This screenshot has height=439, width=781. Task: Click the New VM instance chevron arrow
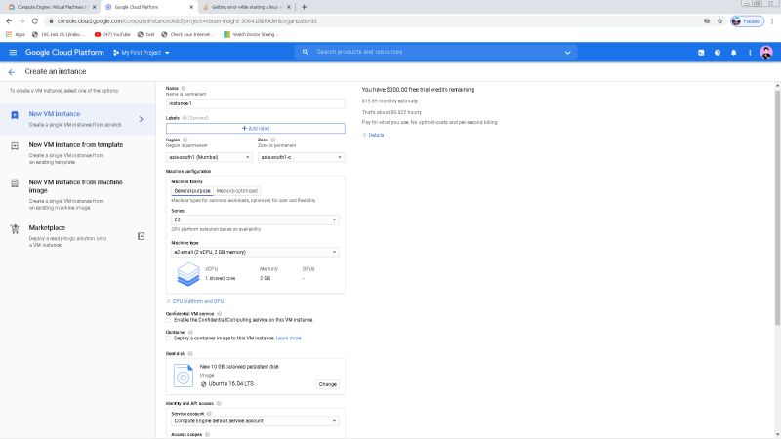pos(141,119)
